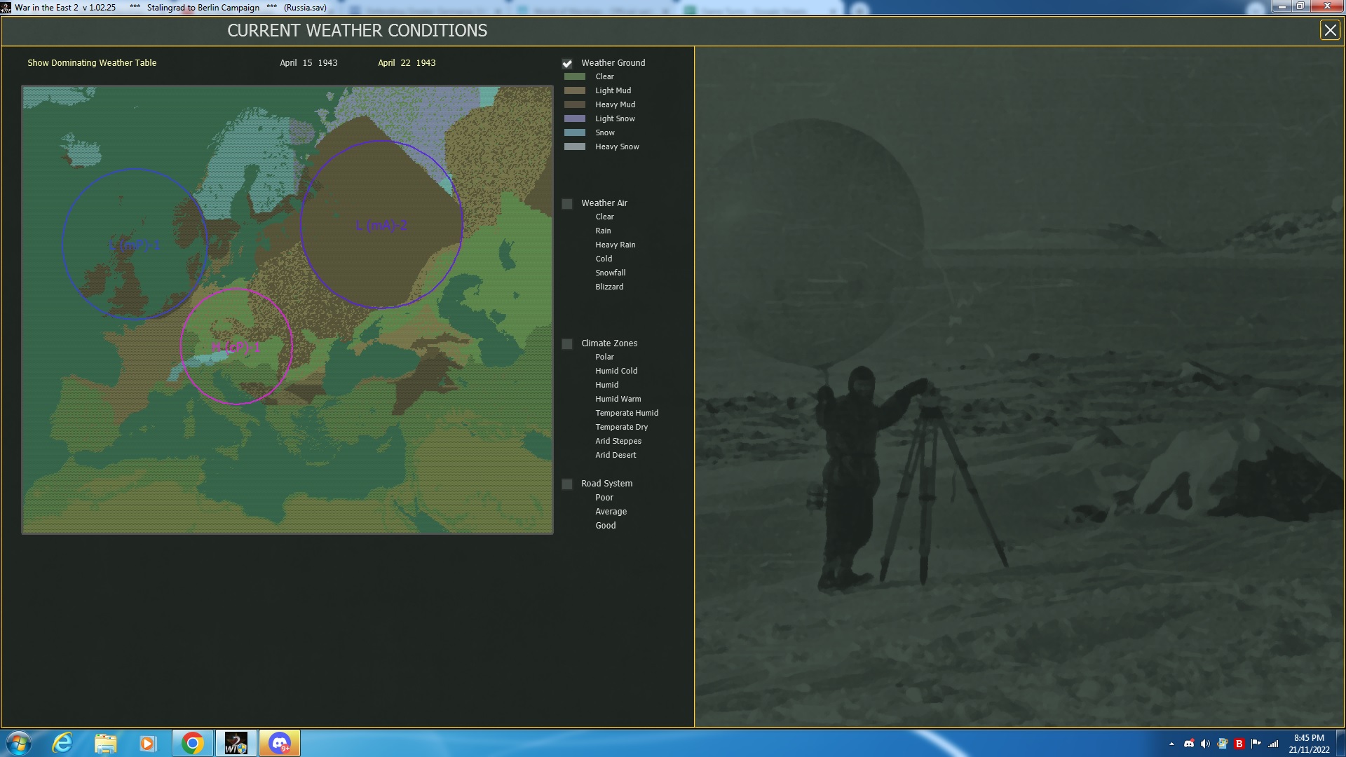This screenshot has width=1346, height=757.
Task: Click the Heavy Mud color swatch
Action: point(575,104)
